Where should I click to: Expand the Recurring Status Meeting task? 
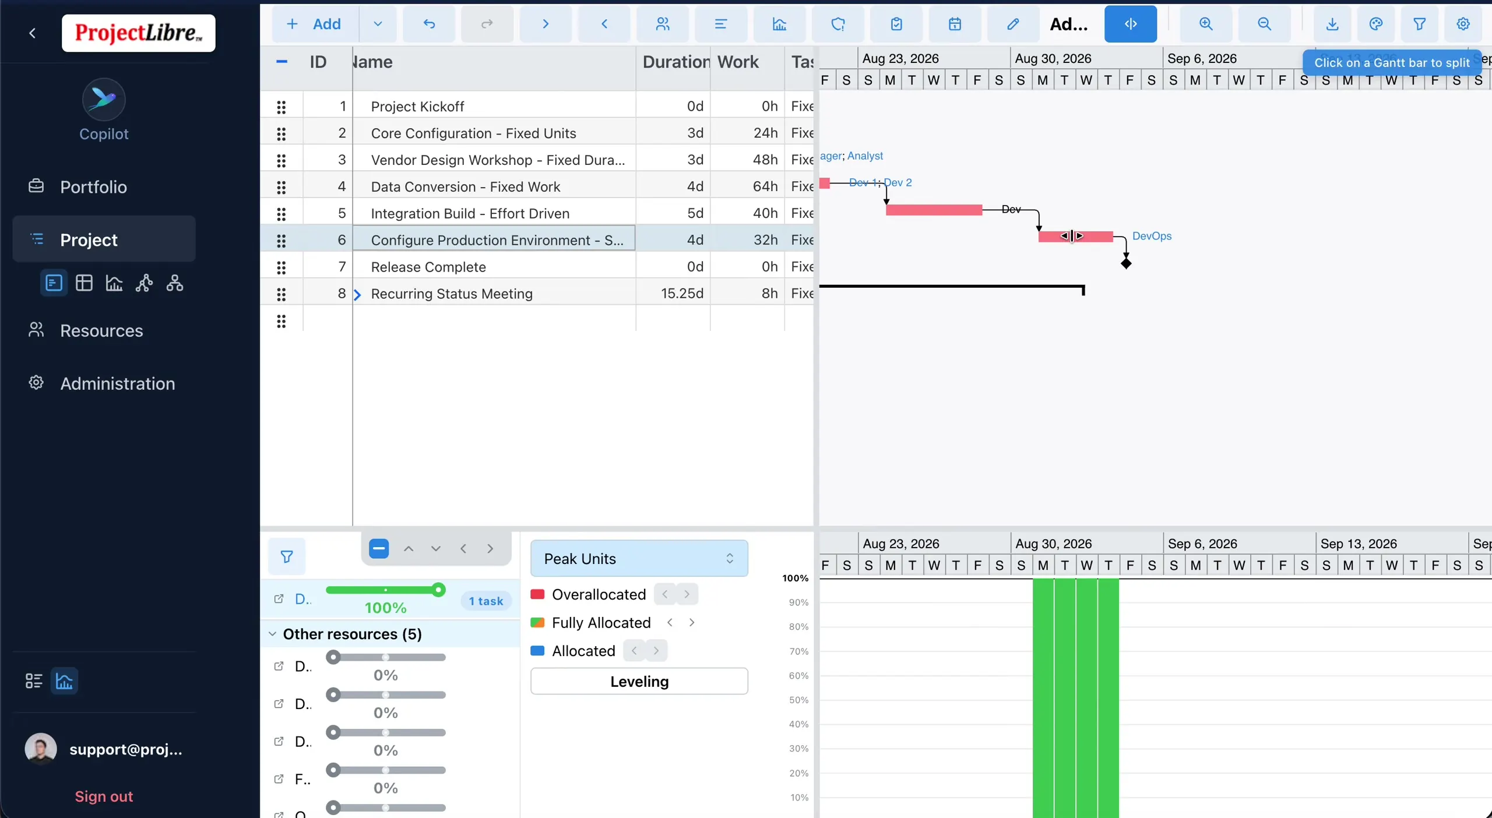point(358,295)
